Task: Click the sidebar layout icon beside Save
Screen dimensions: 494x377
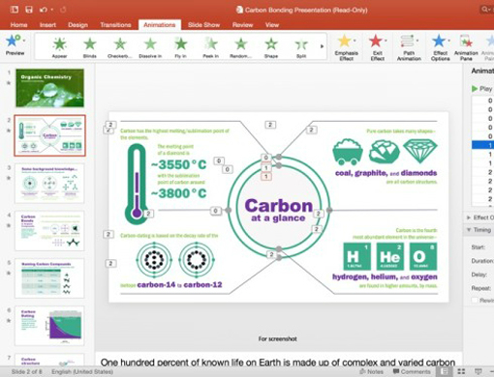Action: tap(15, 10)
